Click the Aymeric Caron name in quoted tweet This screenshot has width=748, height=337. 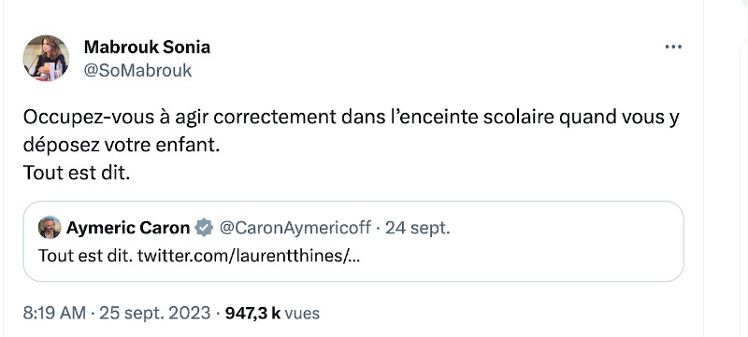(x=128, y=228)
